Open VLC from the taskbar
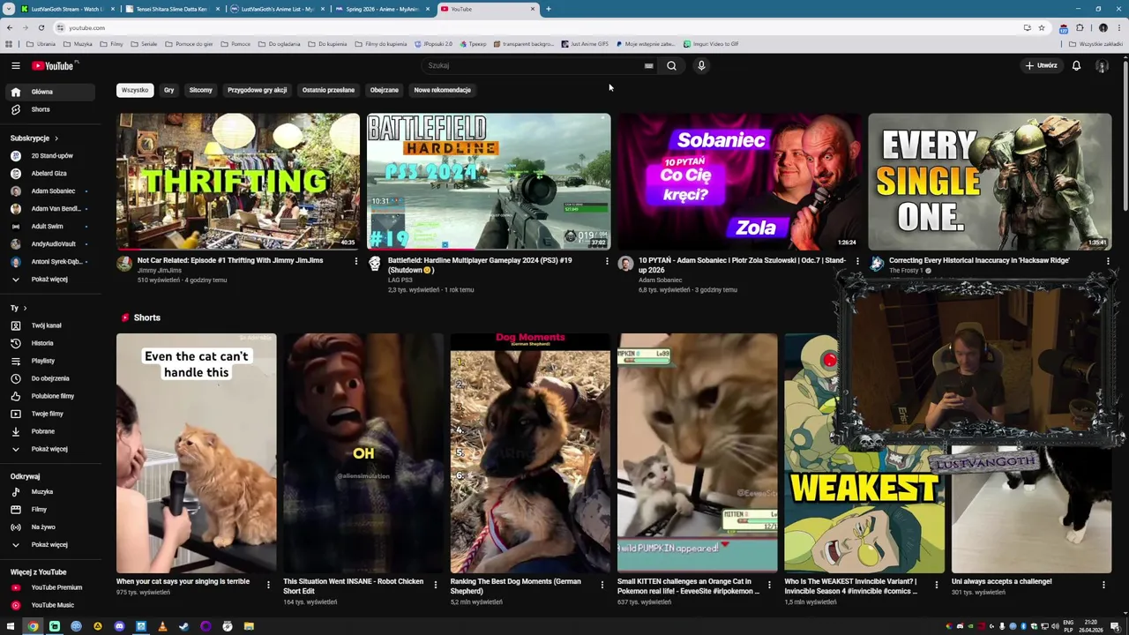The width and height of the screenshot is (1129, 635). [162, 626]
